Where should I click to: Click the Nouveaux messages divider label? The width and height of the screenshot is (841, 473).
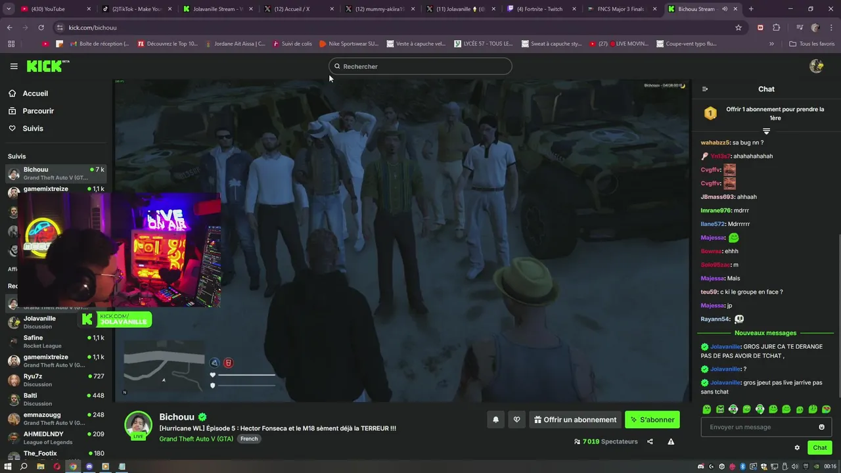pyautogui.click(x=765, y=333)
